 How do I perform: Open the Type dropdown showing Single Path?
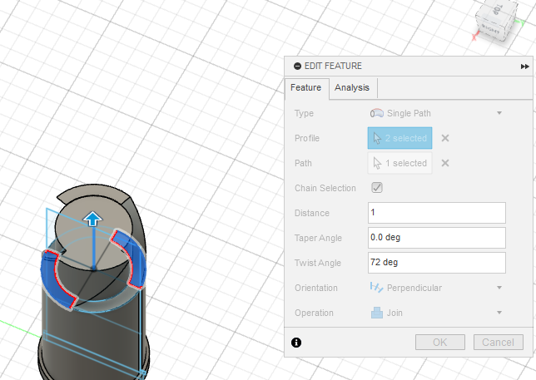point(436,113)
